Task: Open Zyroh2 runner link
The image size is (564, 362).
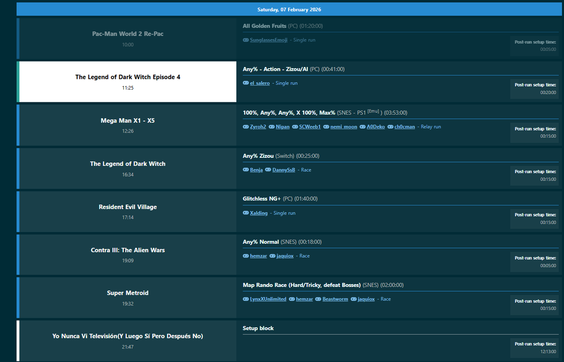Action: [258, 127]
